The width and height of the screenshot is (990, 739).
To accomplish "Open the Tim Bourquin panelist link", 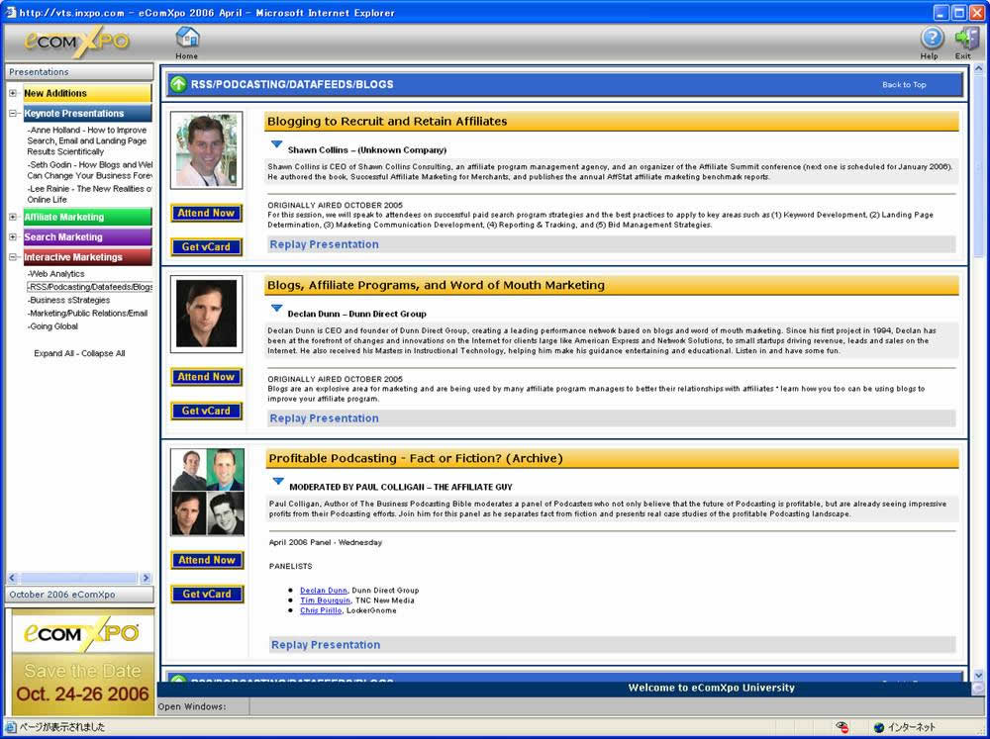I will click(325, 600).
